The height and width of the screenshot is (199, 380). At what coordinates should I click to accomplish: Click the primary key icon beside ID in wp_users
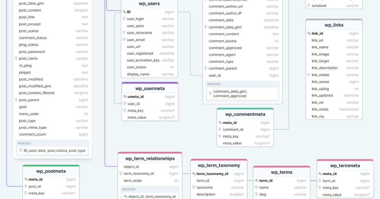pos(124,12)
